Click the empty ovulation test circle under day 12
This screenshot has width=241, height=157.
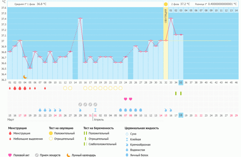[65, 88]
